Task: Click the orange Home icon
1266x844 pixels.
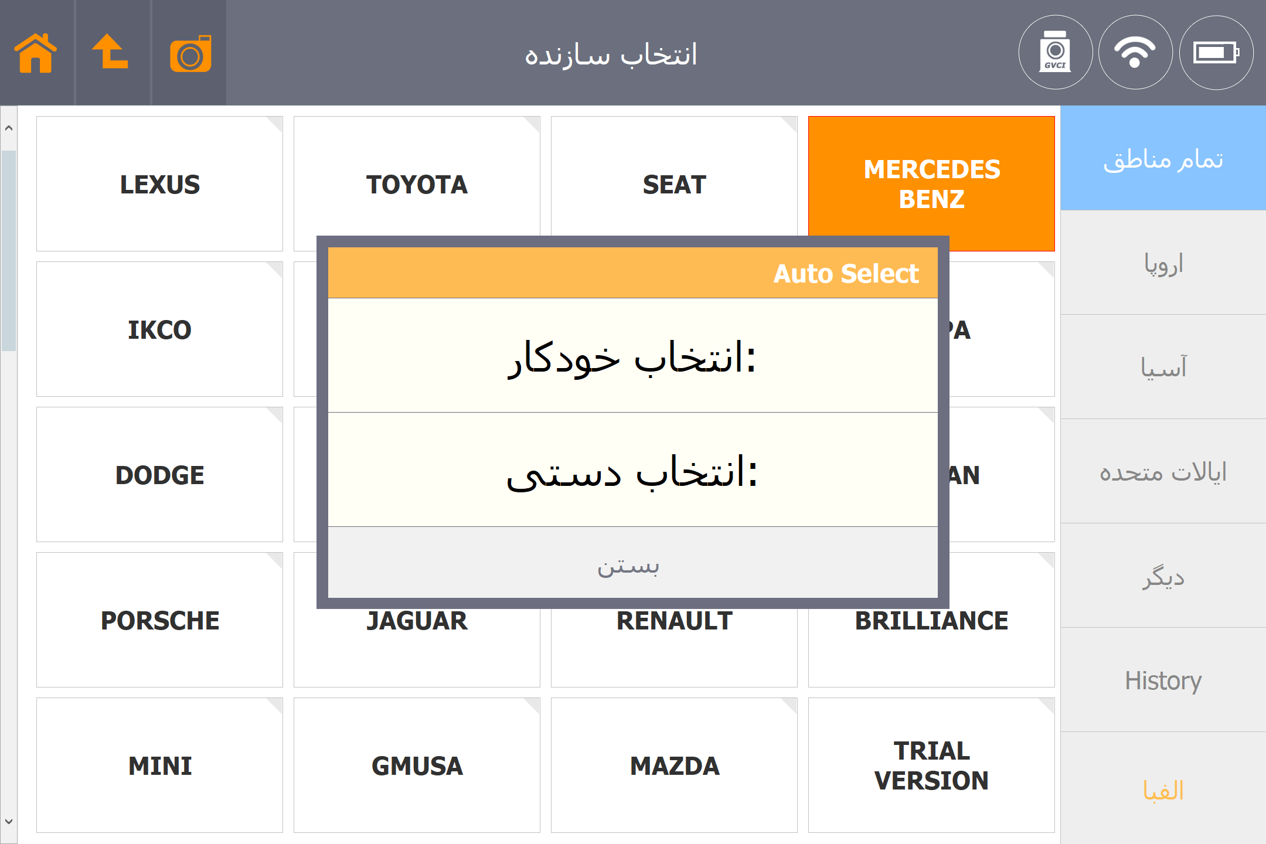Action: pos(36,53)
